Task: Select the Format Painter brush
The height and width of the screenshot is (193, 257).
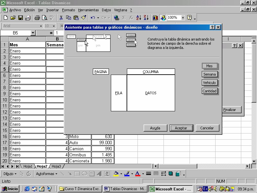Action: click(x=84, y=18)
